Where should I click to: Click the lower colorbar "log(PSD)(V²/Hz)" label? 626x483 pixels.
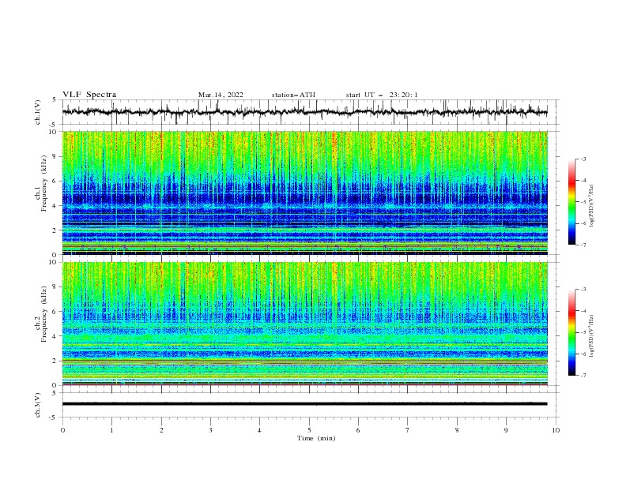pyautogui.click(x=591, y=337)
